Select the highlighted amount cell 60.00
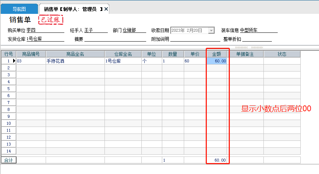The height and width of the screenshot is (174, 319). pyautogui.click(x=217, y=61)
